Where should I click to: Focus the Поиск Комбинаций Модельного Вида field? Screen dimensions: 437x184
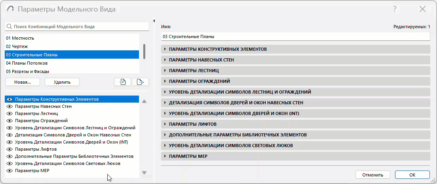pyautogui.click(x=77, y=27)
